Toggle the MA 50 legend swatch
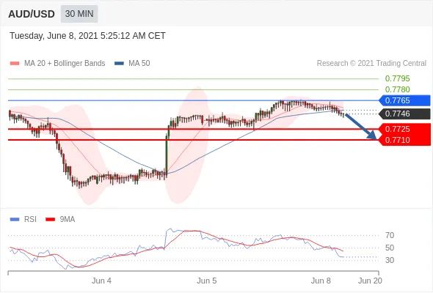This screenshot has height=293, width=433. coord(119,64)
